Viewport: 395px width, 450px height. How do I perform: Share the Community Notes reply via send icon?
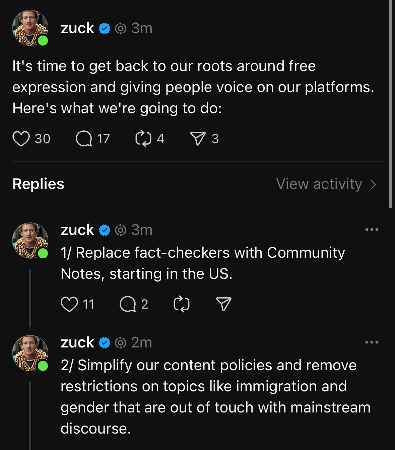coord(223,304)
